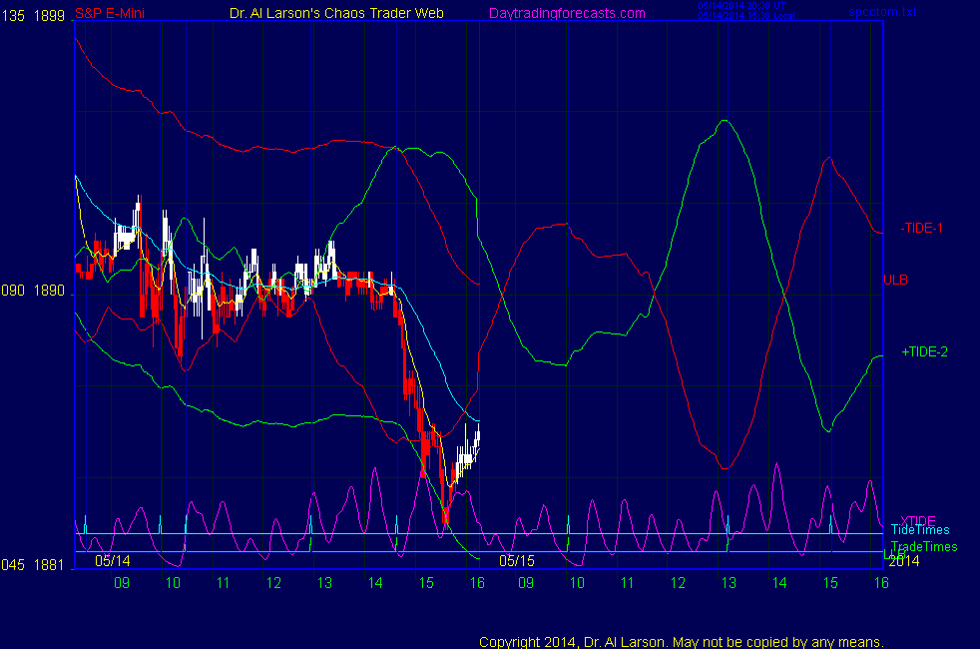Click the "09" hour label for the 05/14 session
This screenshot has height=649, width=980.
(x=122, y=583)
